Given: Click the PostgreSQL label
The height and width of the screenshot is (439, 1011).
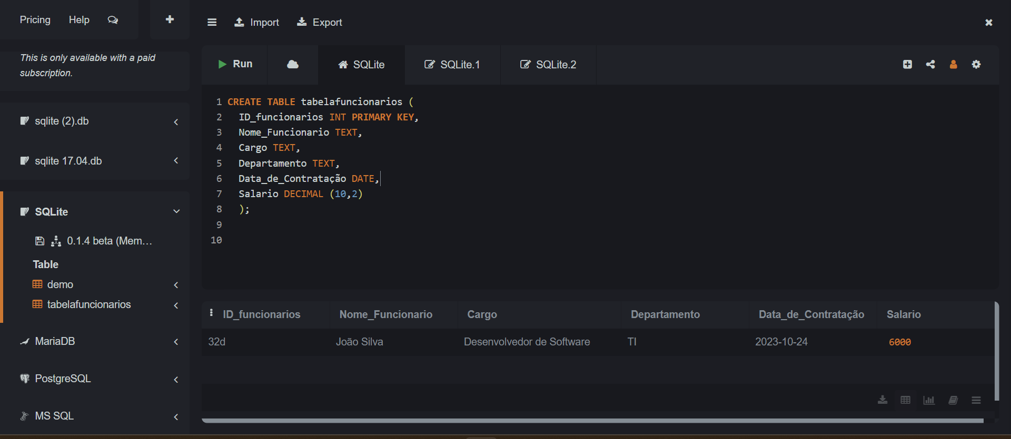Looking at the screenshot, I should point(63,379).
